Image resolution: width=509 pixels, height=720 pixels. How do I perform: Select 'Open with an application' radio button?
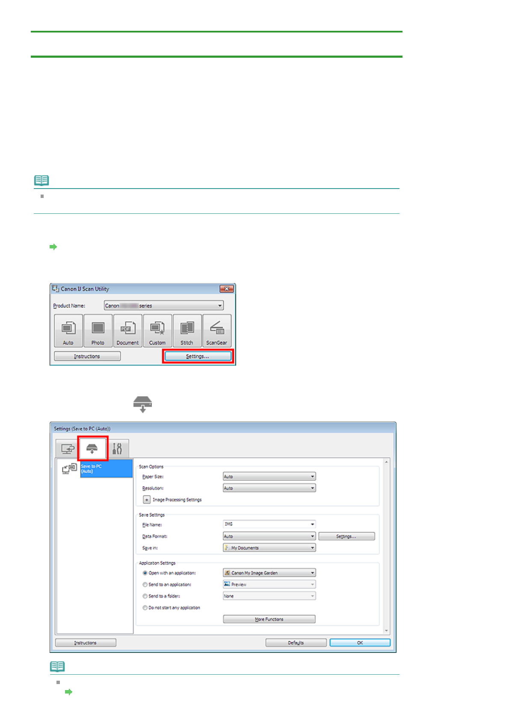click(x=145, y=573)
